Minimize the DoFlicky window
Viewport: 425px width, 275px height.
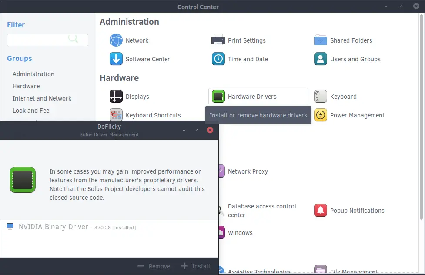click(184, 130)
